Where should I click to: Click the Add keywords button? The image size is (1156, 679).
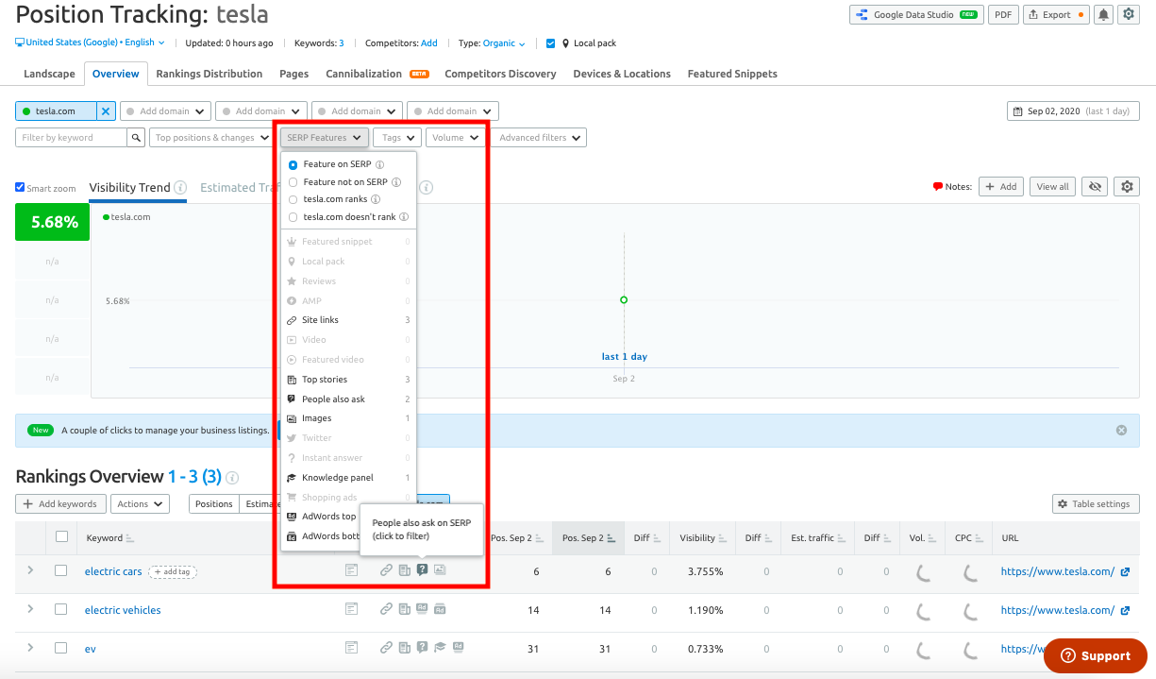tap(60, 503)
